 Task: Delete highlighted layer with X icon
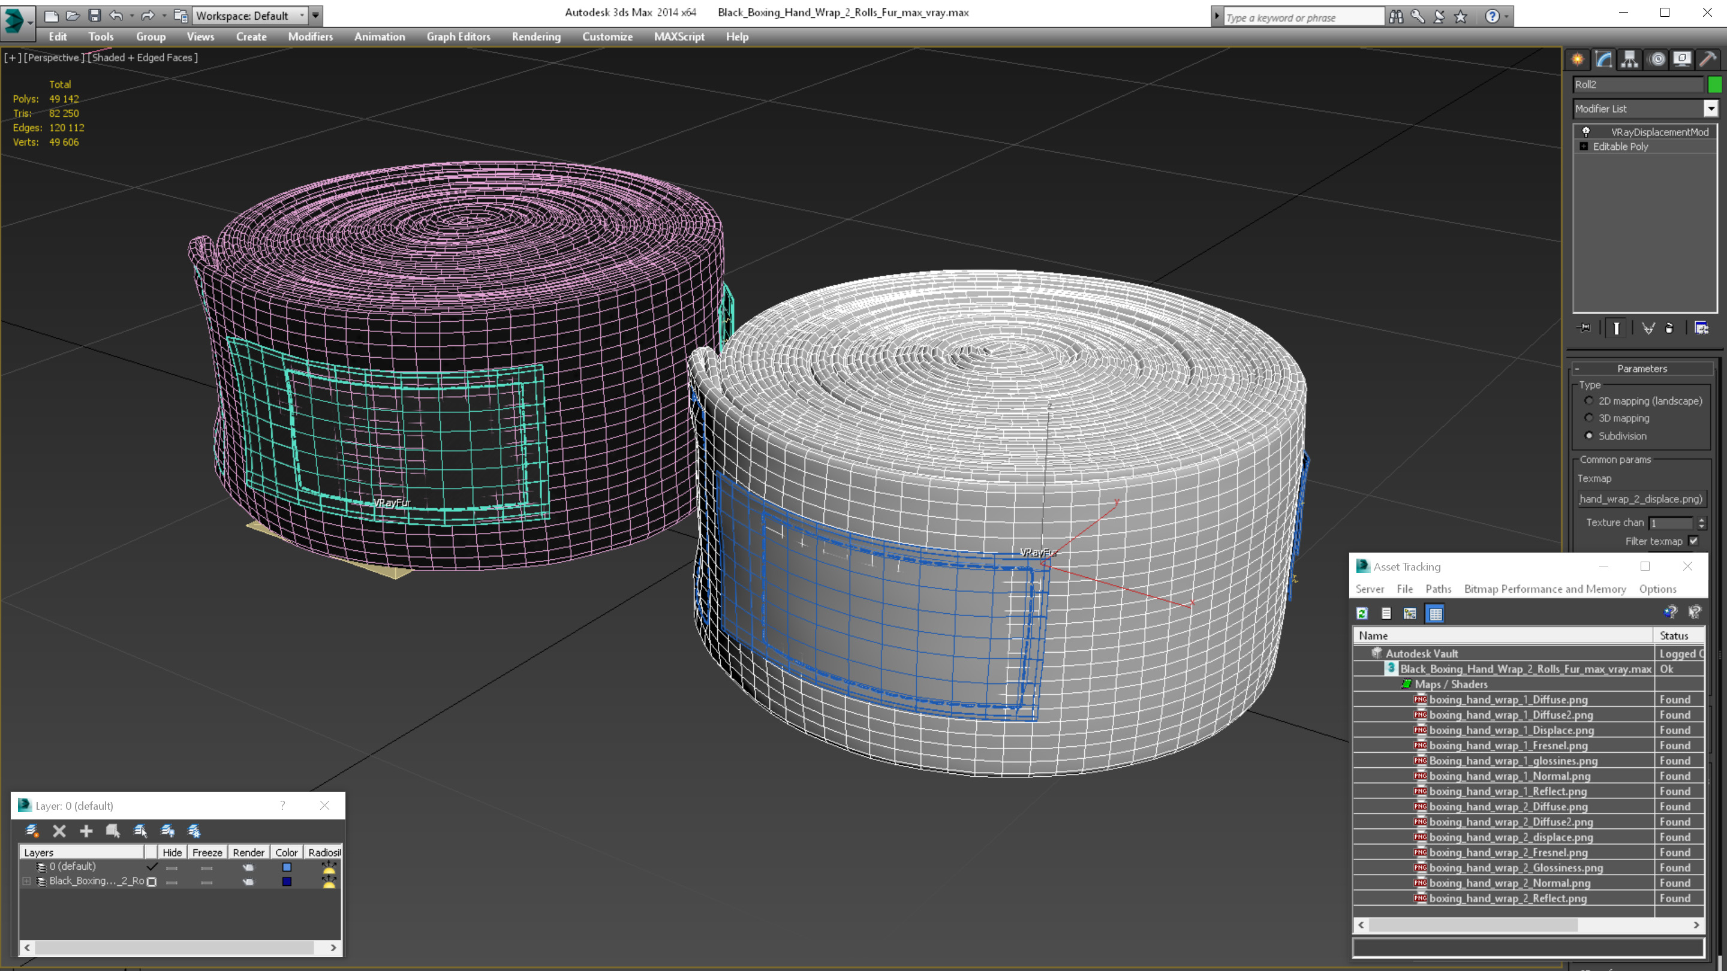[59, 831]
